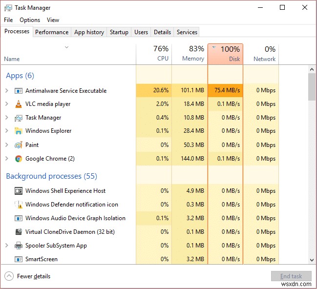Click the Antimalware Service Executable icon
The width and height of the screenshot is (317, 289).
(19, 91)
